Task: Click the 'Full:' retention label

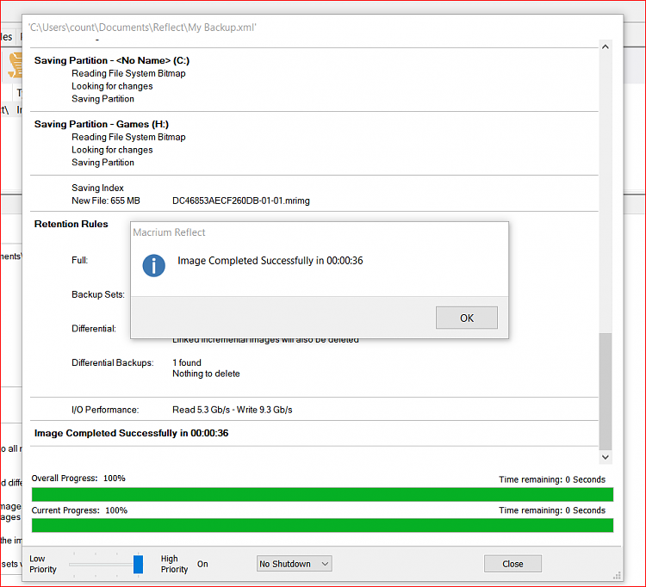Action: [x=79, y=261]
